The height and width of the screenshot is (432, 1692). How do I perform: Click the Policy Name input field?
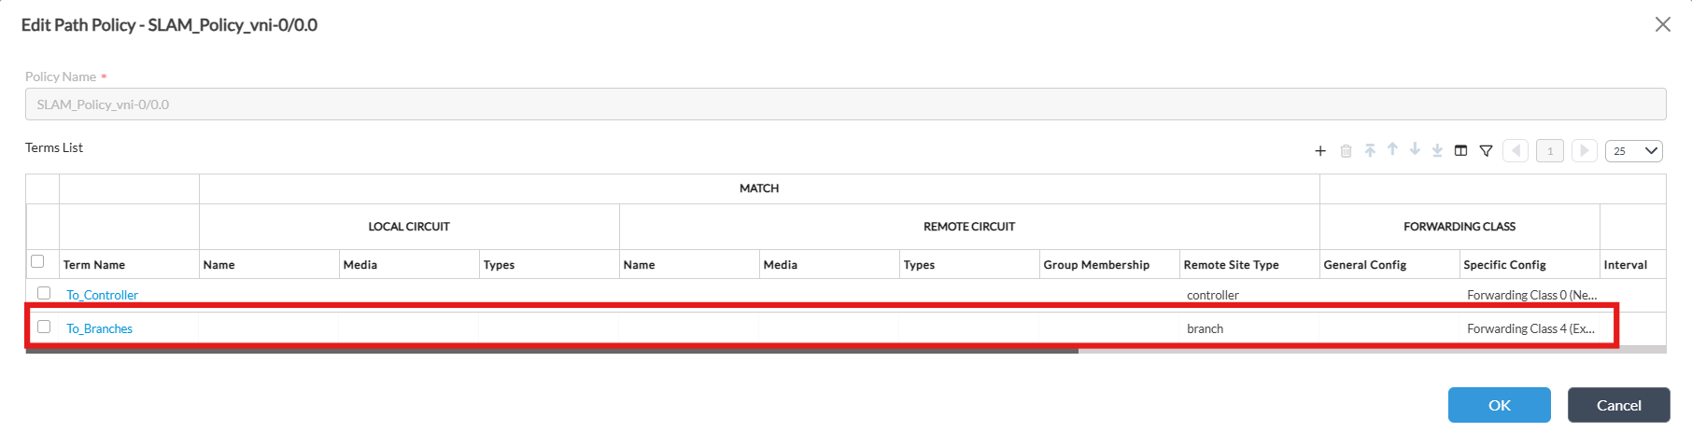pyautogui.click(x=845, y=105)
